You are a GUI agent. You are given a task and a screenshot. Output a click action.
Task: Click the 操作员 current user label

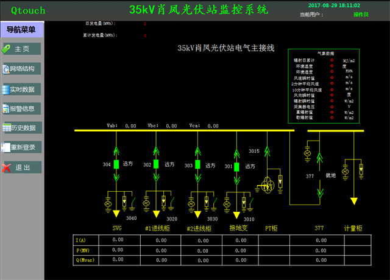click(361, 13)
